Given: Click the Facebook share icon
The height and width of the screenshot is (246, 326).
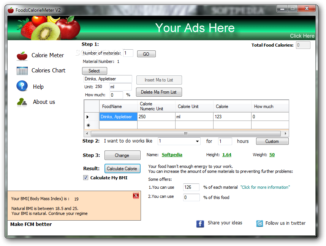Looking at the screenshot, I should click(x=200, y=224).
